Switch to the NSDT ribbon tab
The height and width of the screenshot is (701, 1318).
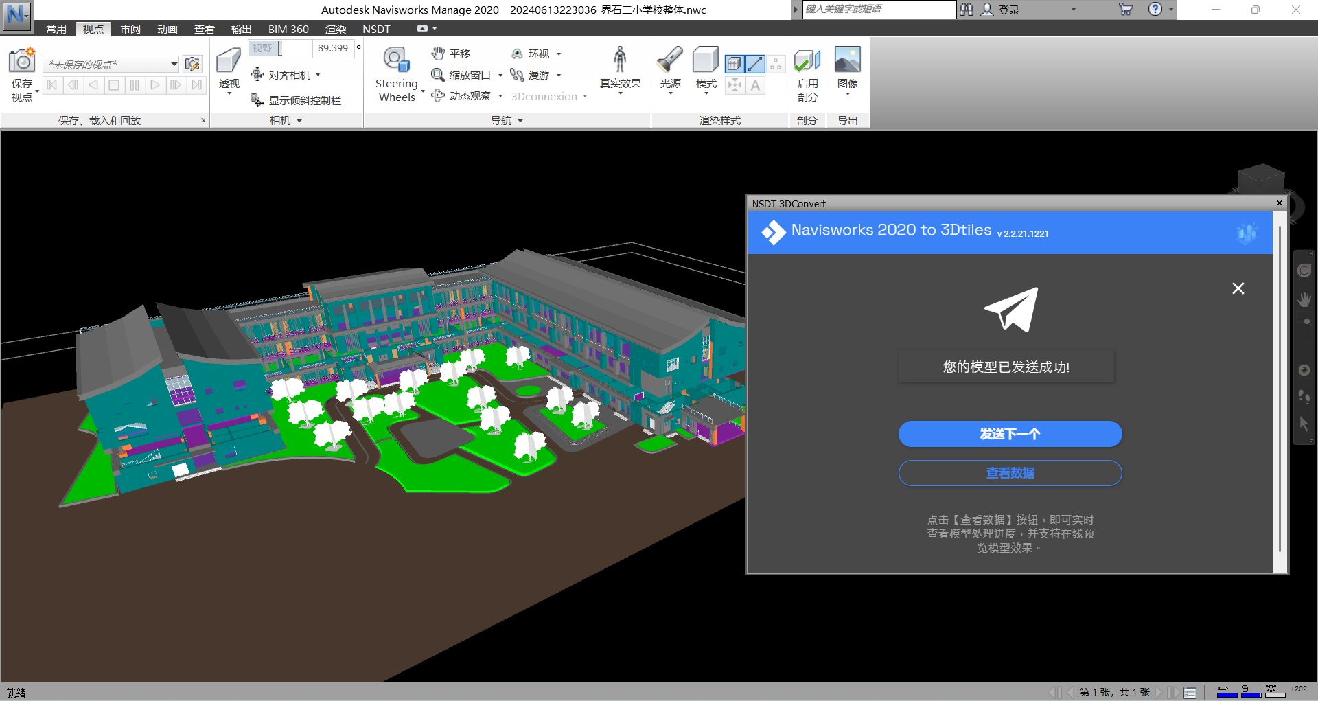376,29
